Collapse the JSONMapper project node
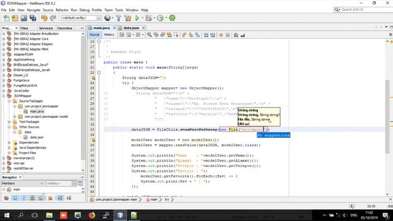Screen dimensions: 393x221 tap(4, 96)
